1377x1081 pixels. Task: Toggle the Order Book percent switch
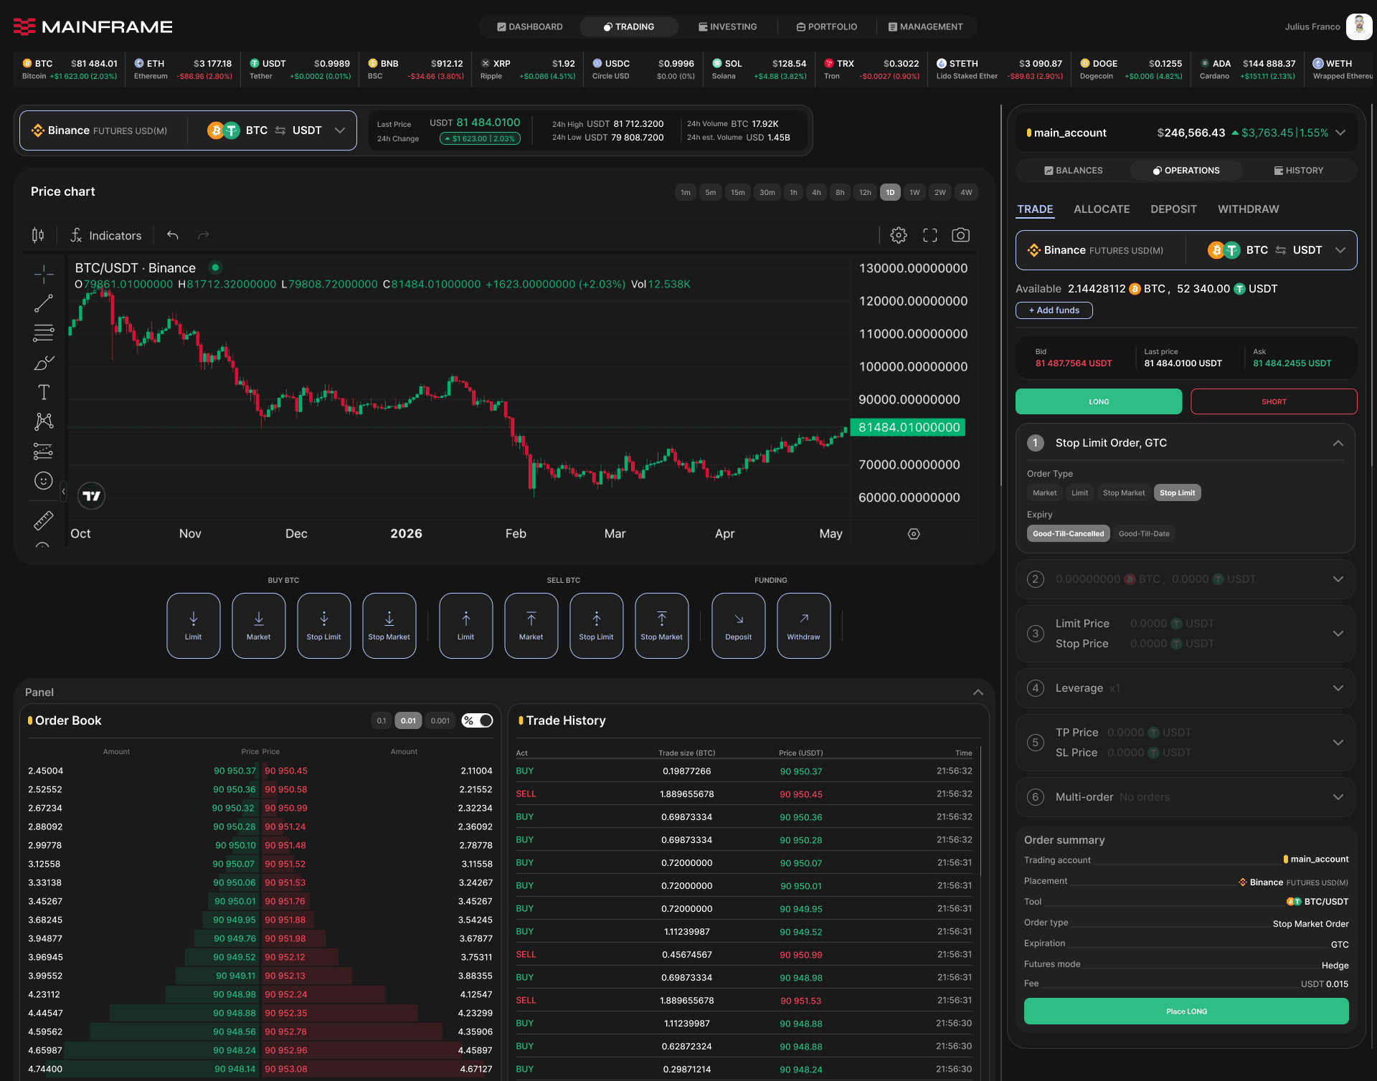(x=478, y=720)
